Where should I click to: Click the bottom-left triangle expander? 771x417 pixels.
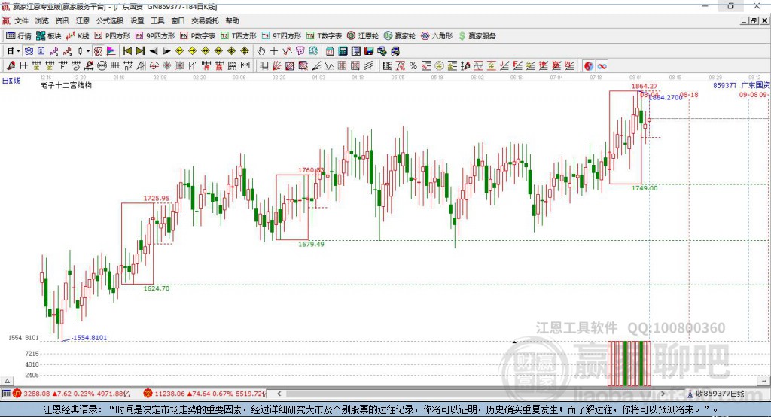pos(7,381)
